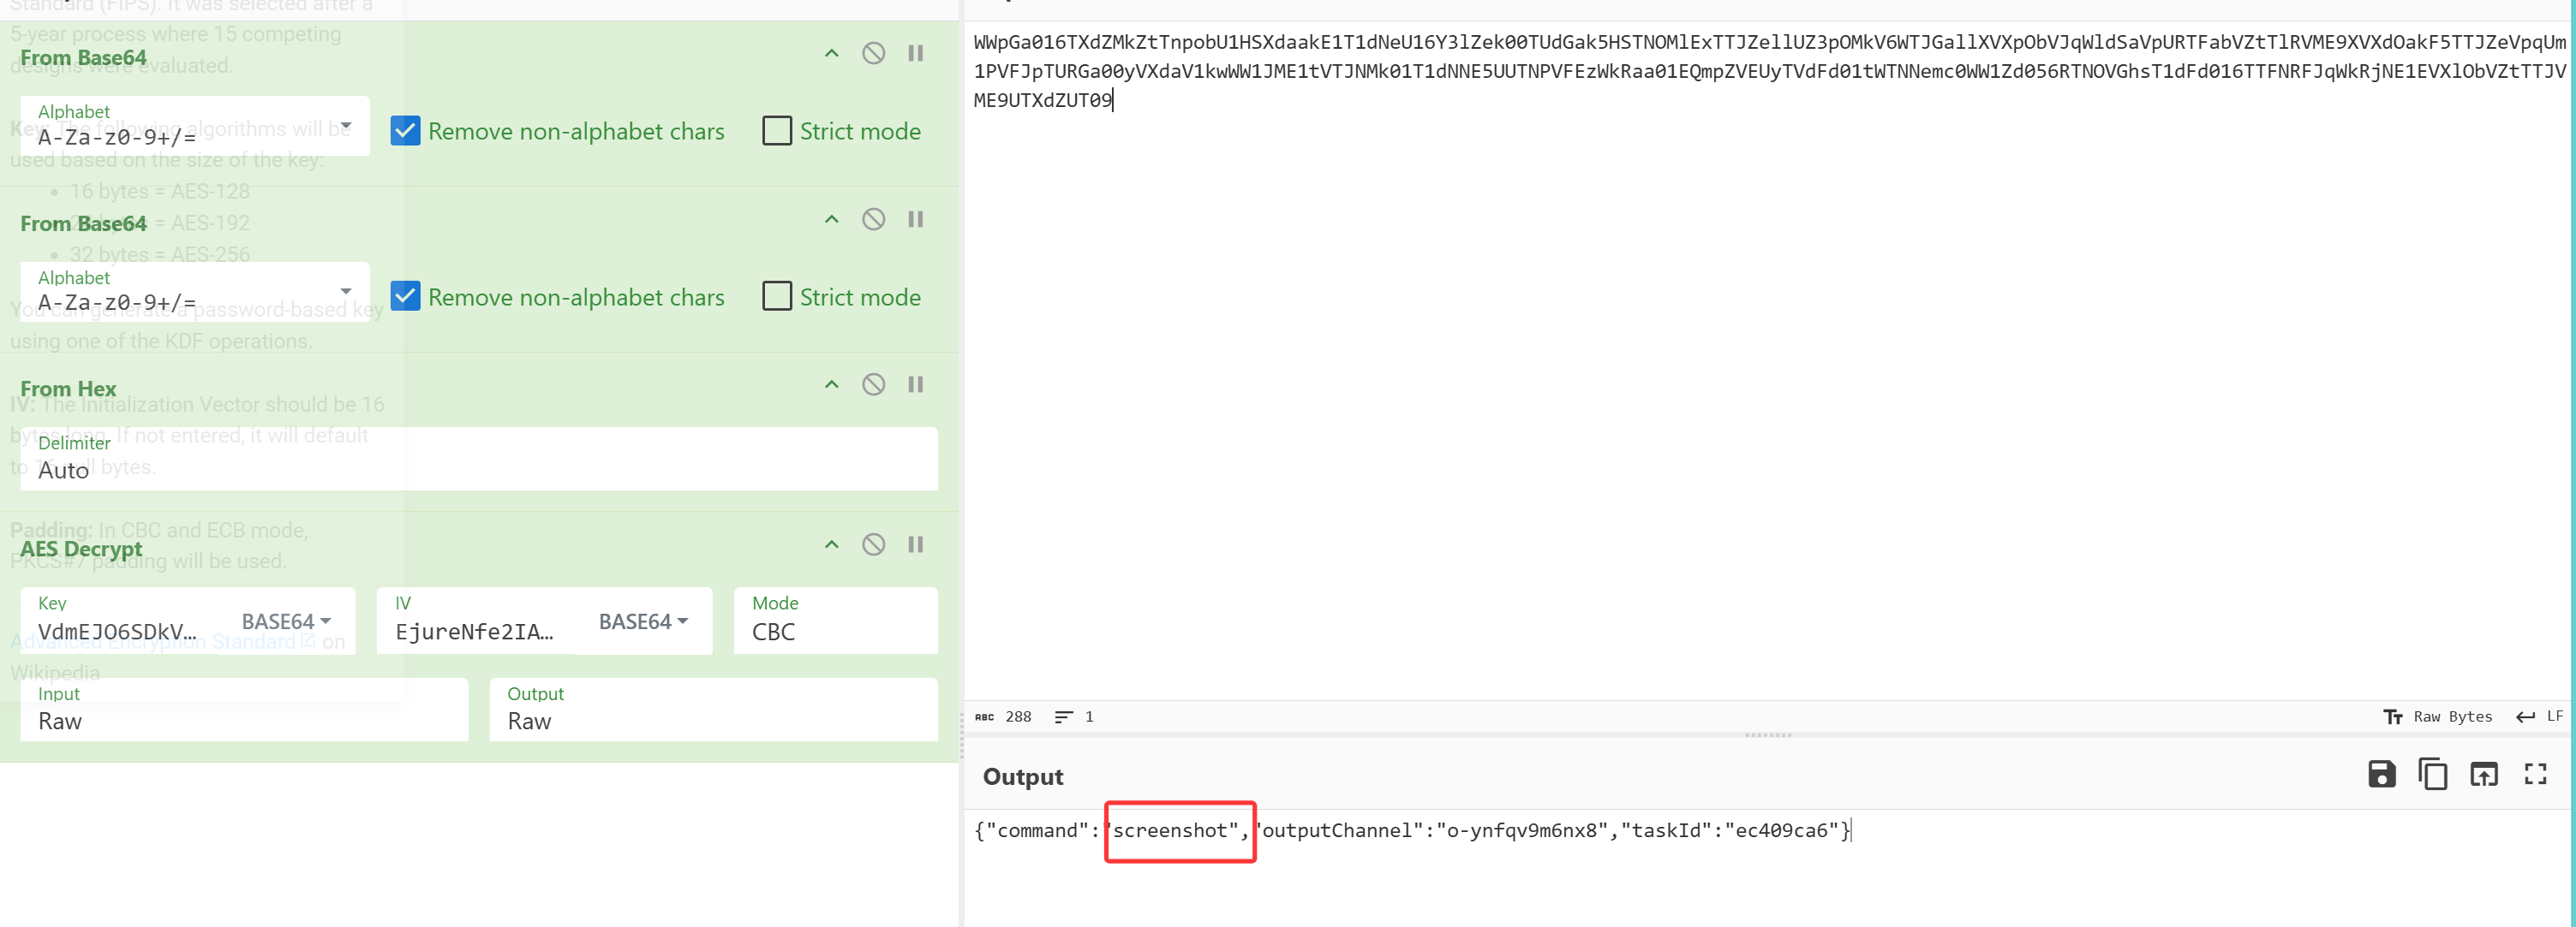The width and height of the screenshot is (2576, 927).
Task: Change AES Key format from BASE64
Action: click(x=286, y=621)
